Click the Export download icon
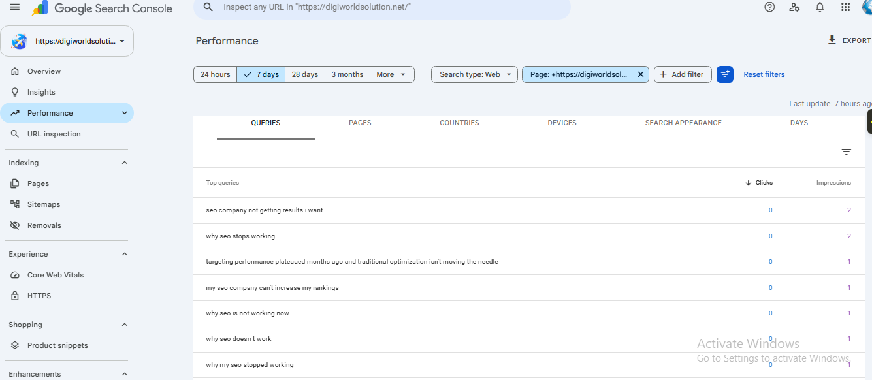 tap(832, 40)
